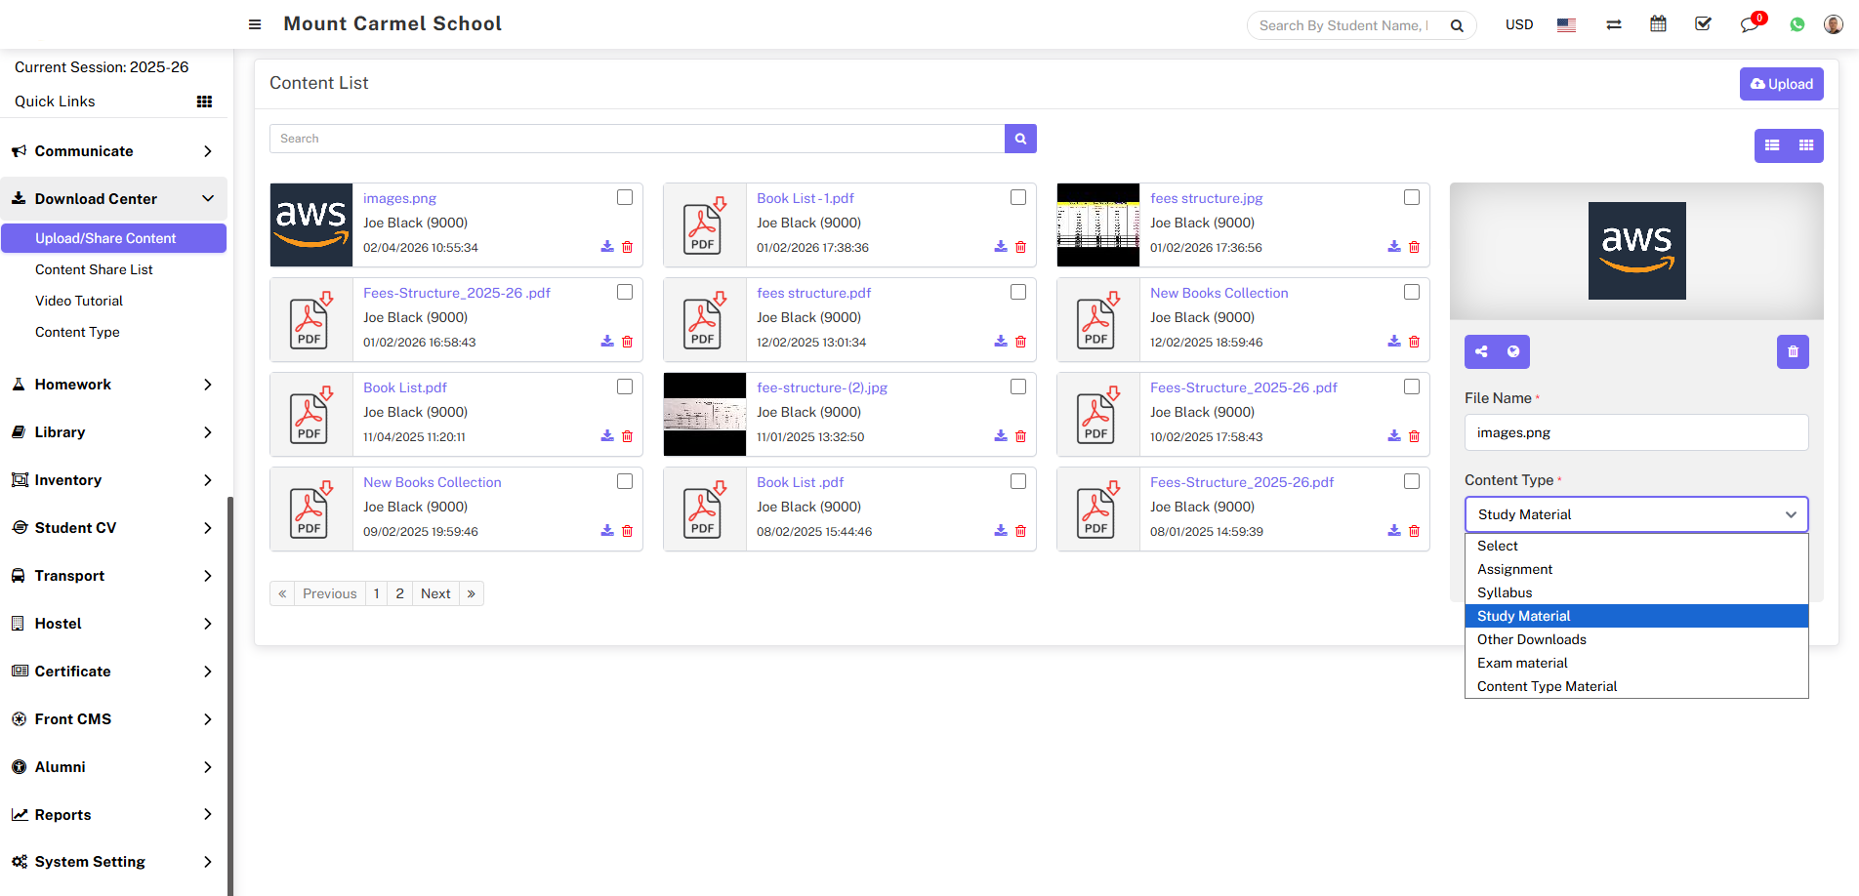Image resolution: width=1859 pixels, height=896 pixels.
Task: Open the WhatsApp icon in header
Action: 1797,24
